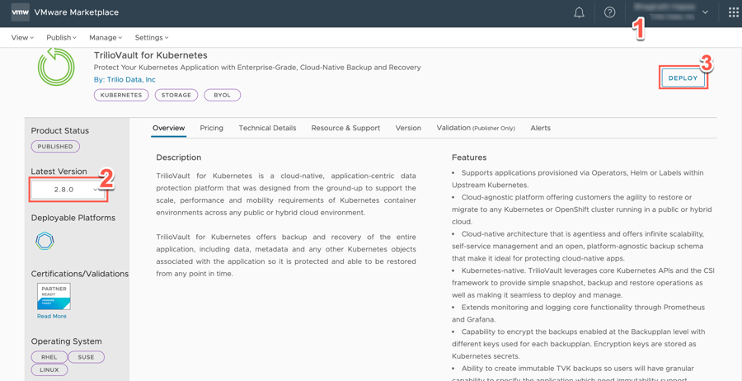Open the apps grid switcher

pyautogui.click(x=733, y=12)
